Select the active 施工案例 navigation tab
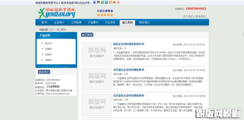Viewport: 244px width, 120px height. click(x=127, y=23)
